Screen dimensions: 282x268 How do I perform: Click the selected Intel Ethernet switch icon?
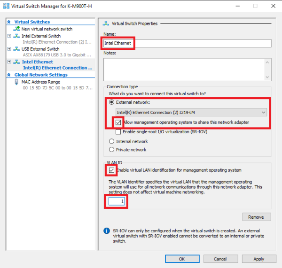coord(16,62)
